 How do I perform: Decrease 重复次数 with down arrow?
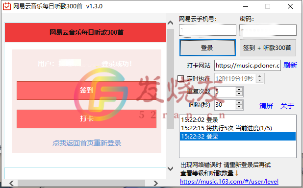click(x=239, y=94)
